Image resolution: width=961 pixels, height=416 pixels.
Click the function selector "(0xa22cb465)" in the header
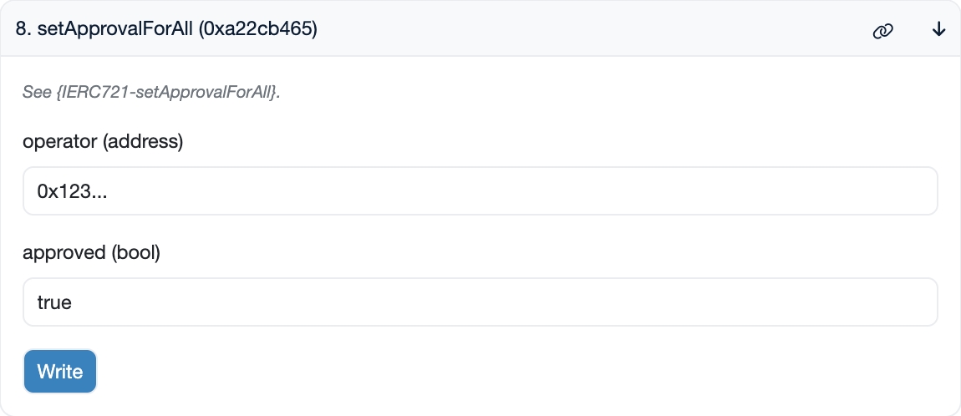258,29
